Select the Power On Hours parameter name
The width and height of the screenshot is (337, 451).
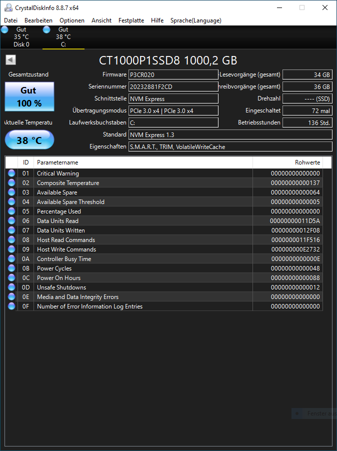tap(58, 278)
